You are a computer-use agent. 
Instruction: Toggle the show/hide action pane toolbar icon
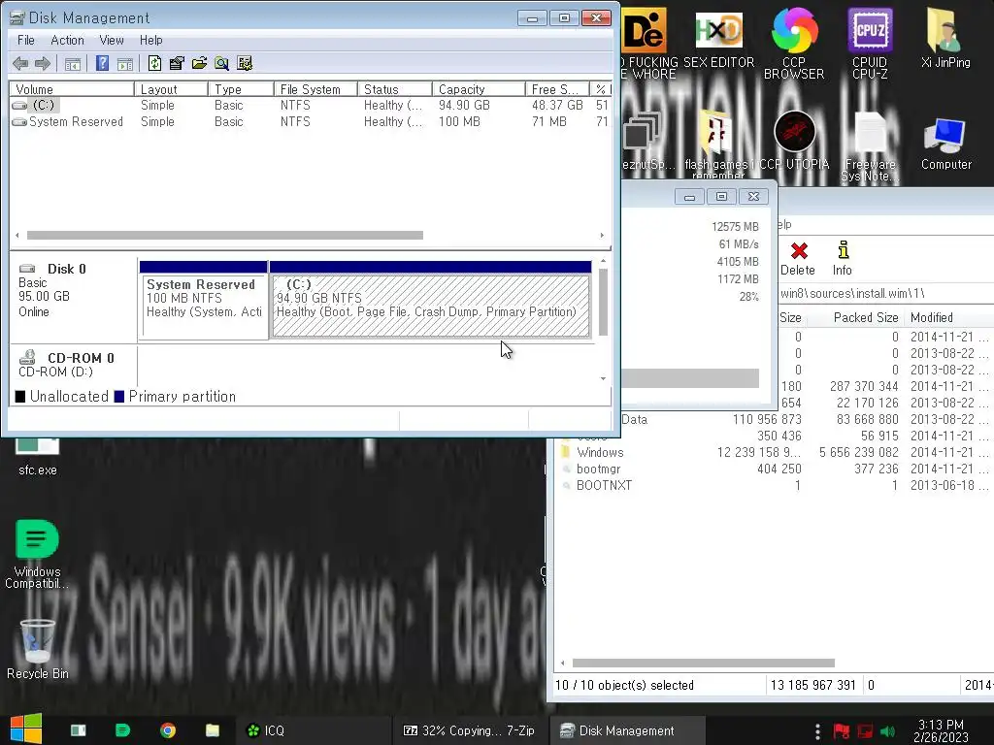coord(125,63)
